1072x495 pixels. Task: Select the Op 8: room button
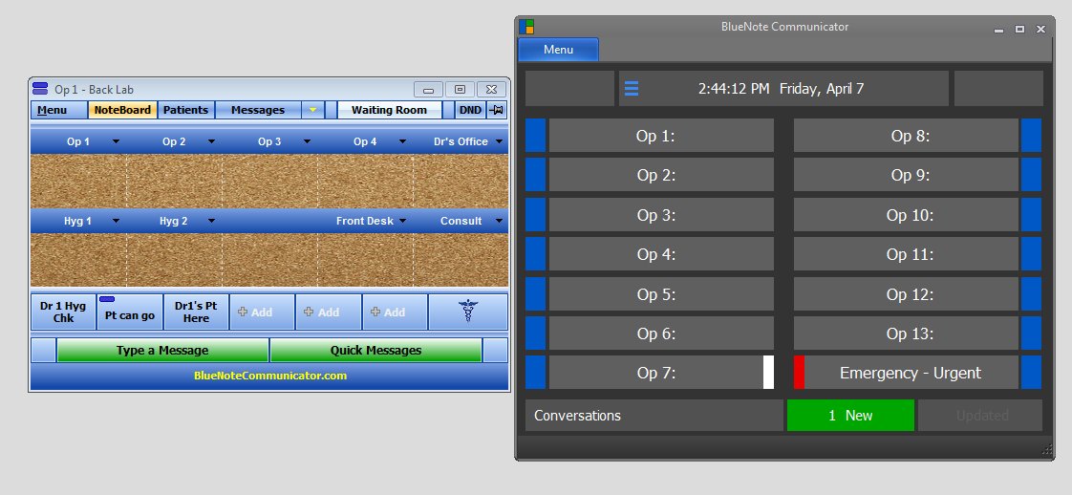pos(906,136)
